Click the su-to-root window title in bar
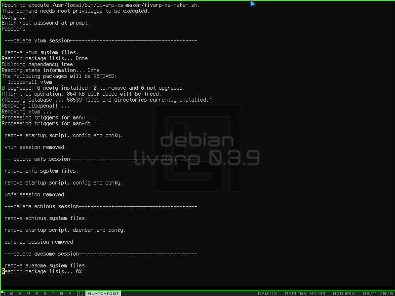The image size is (395, 296). (x=103, y=293)
